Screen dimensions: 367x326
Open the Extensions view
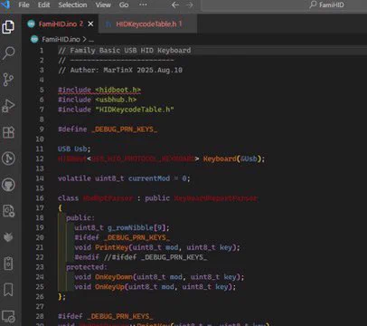8,132
